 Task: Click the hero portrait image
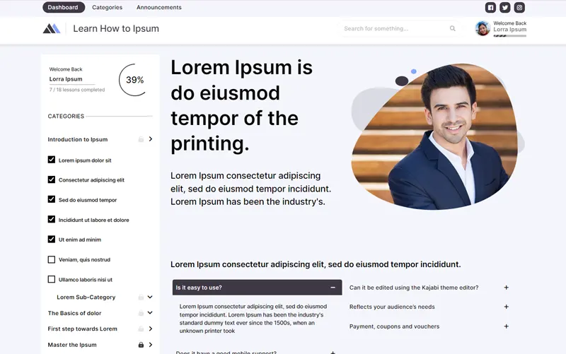click(434, 136)
